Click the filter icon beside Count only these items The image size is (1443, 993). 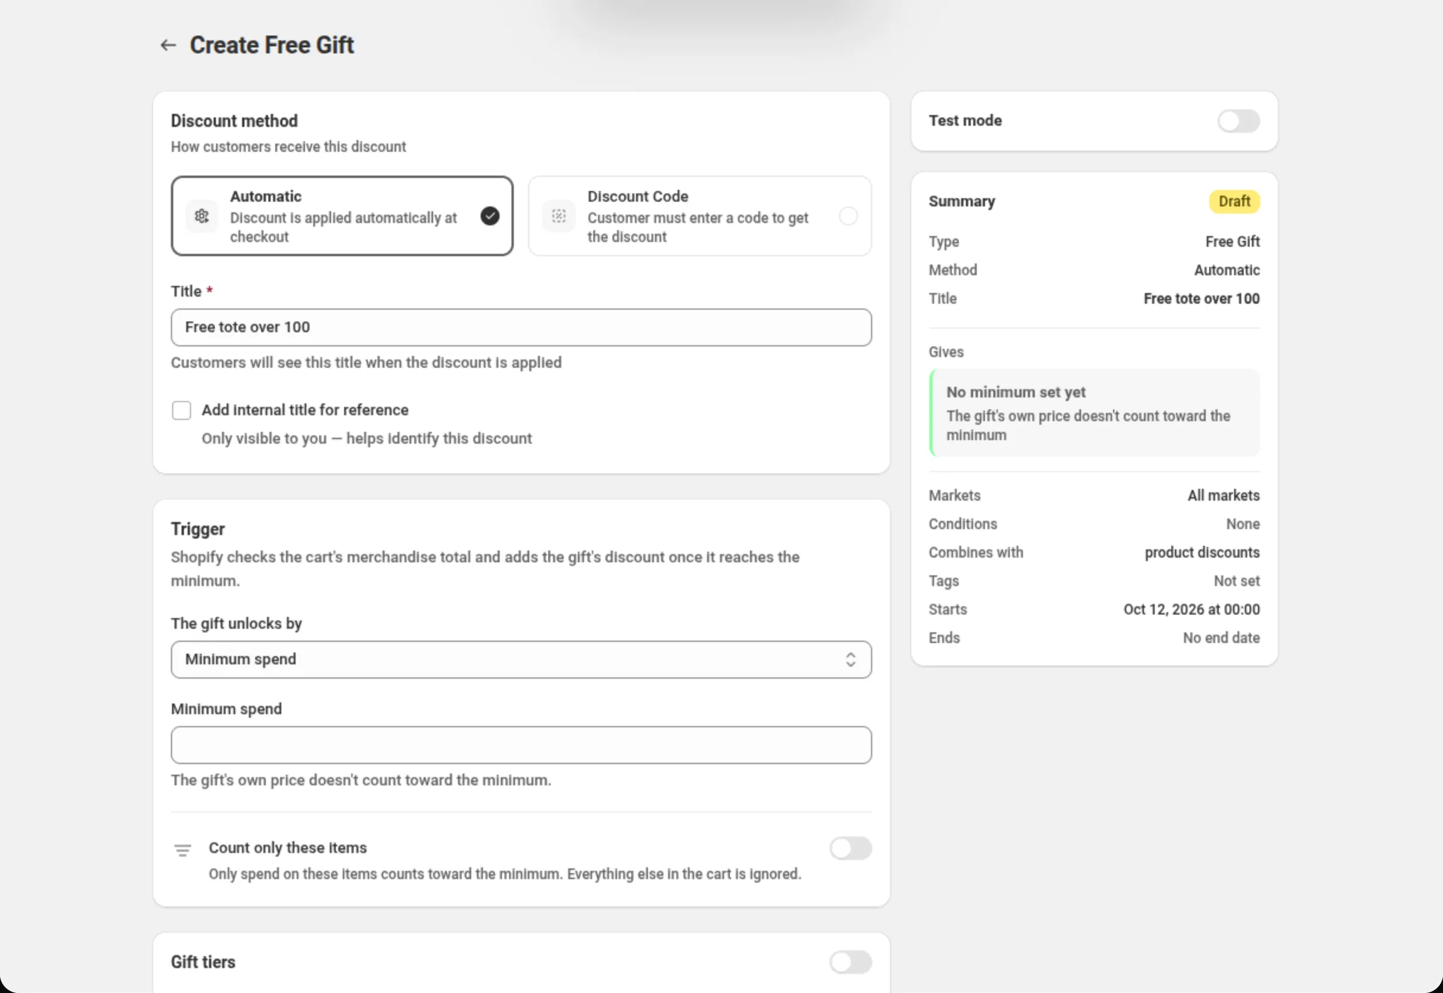(182, 850)
